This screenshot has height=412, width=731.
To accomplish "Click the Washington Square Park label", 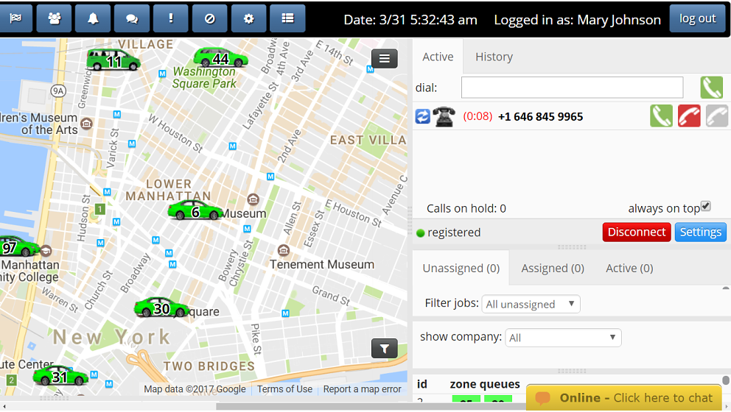I will tap(204, 78).
